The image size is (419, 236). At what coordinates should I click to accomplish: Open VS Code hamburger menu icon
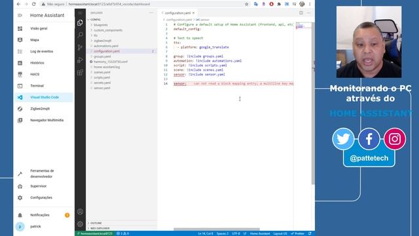click(80, 13)
